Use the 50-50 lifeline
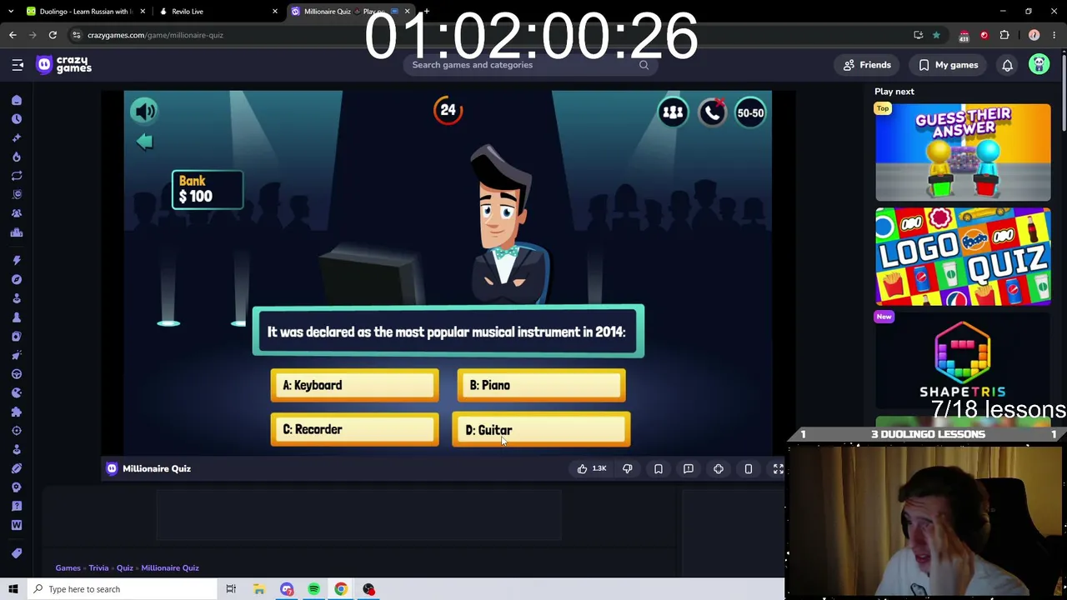Screen dimensions: 1067x600 tap(750, 112)
